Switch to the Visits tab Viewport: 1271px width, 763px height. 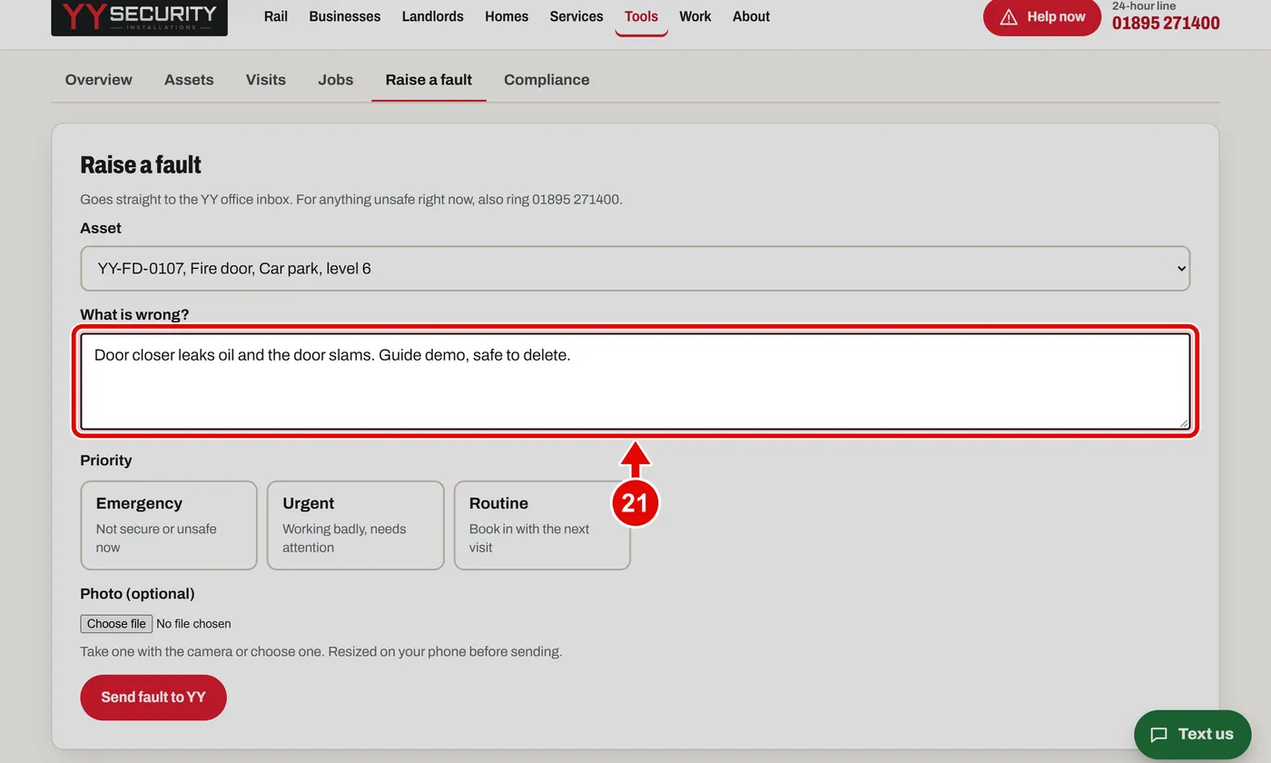tap(266, 80)
